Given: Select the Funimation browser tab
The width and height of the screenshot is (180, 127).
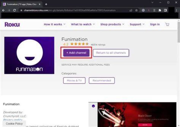Looking at the screenshot, I should [x=22, y=4].
